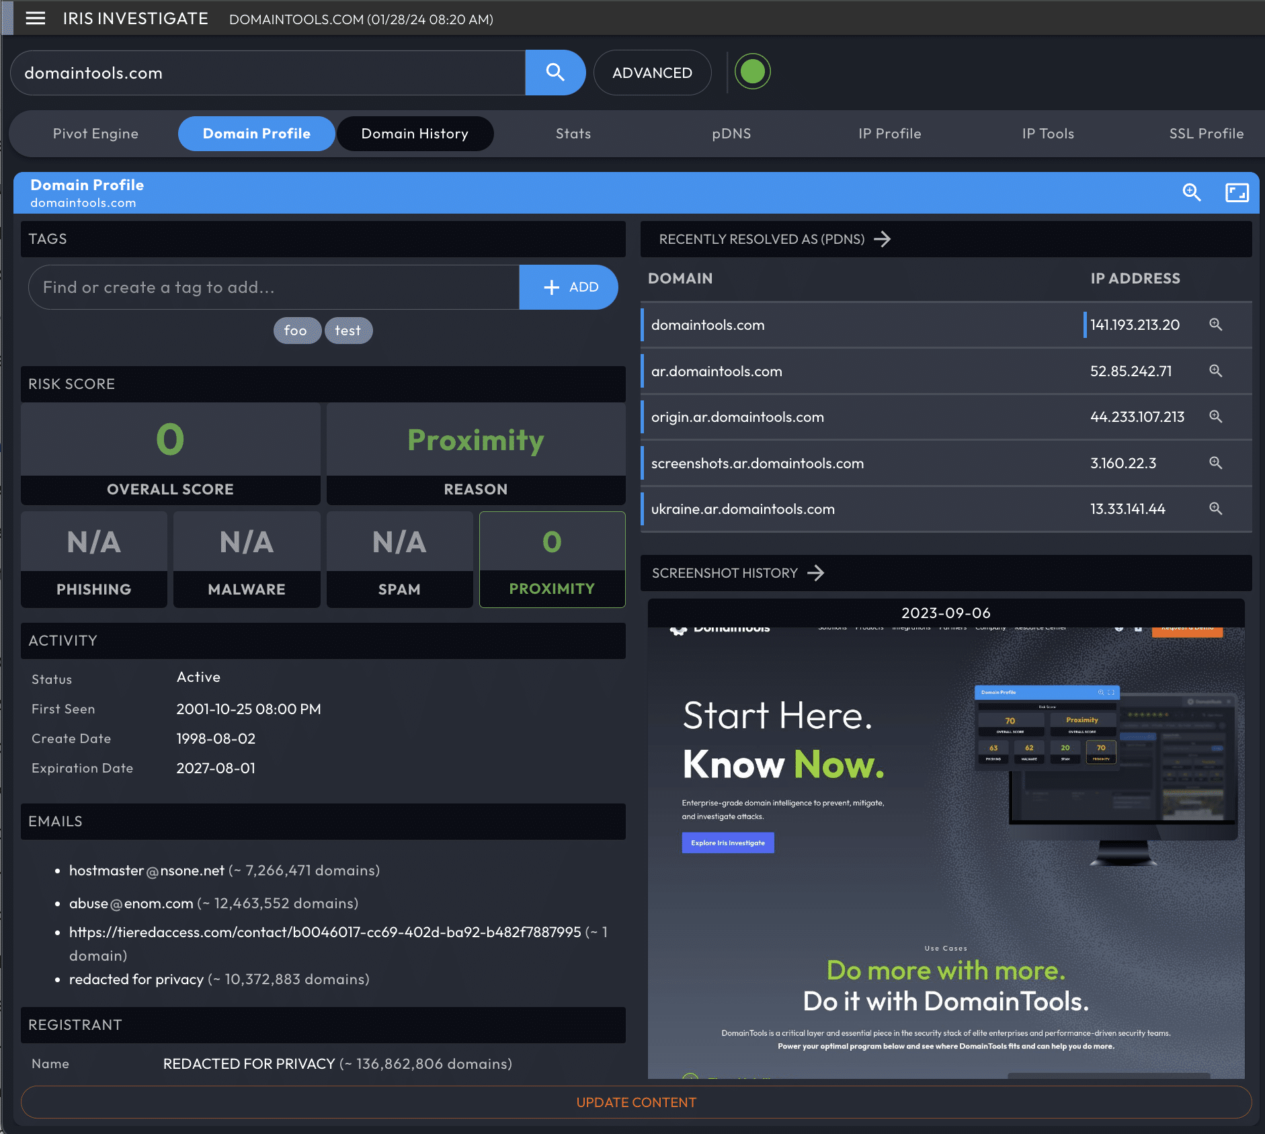Click the UPDATE CONTENT button
Screen dimensions: 1265x1134
636,1102
